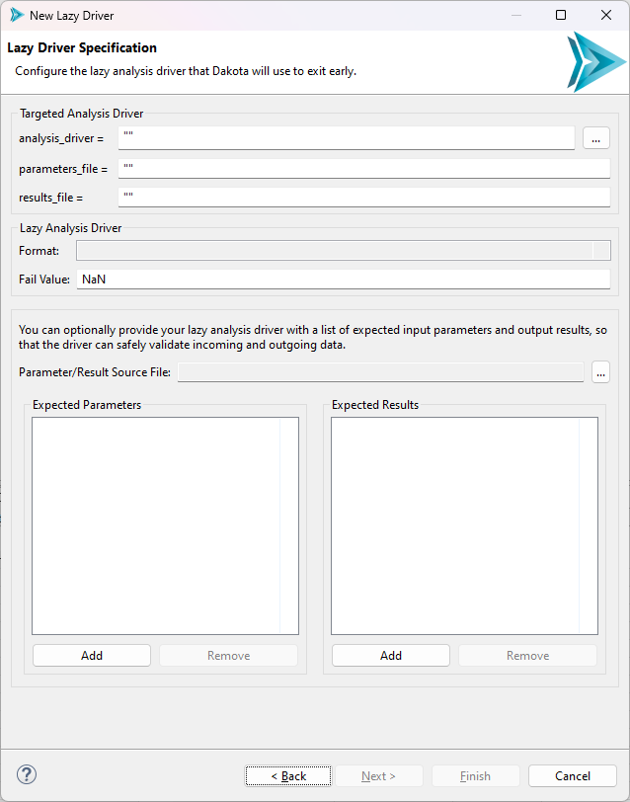Close the New Lazy Driver dialog
Screen dimensions: 630x802
606,15
